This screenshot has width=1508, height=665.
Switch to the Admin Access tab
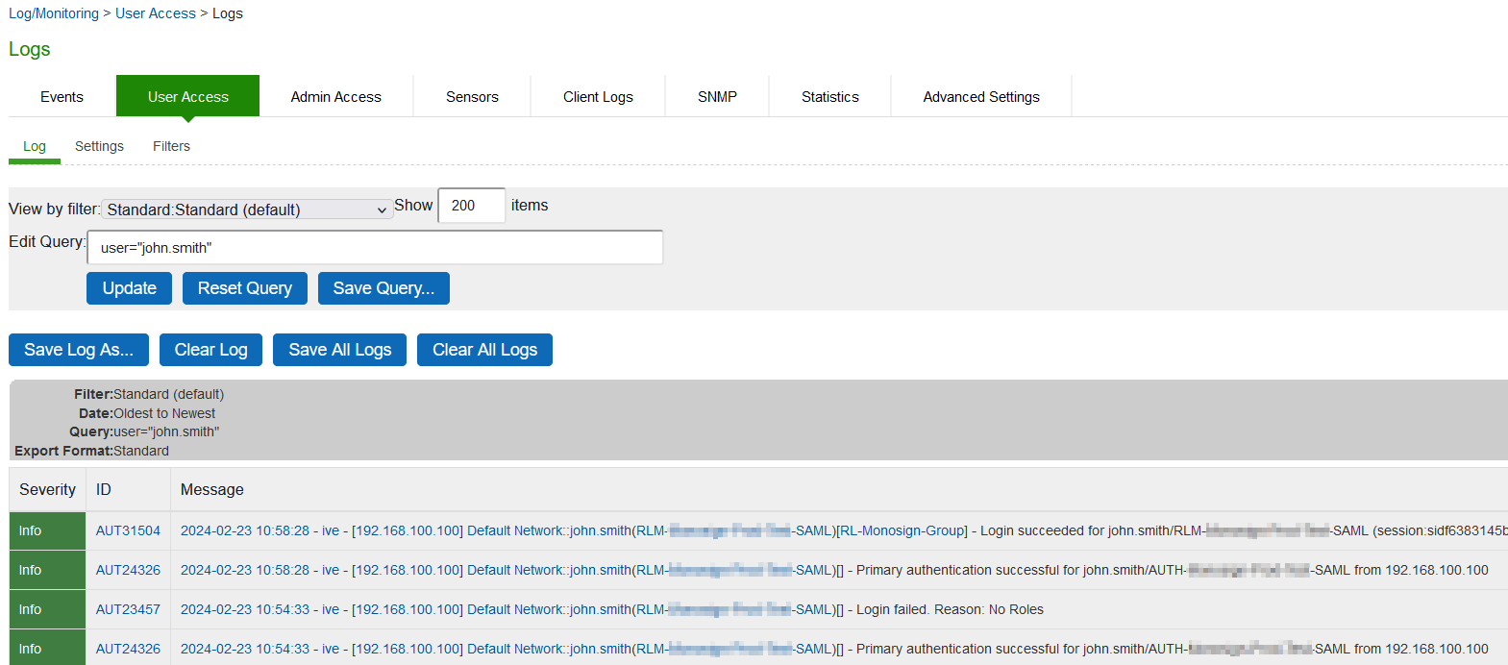click(335, 97)
